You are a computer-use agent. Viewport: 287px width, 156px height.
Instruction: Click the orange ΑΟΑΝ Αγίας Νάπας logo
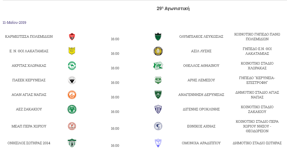click(x=72, y=95)
